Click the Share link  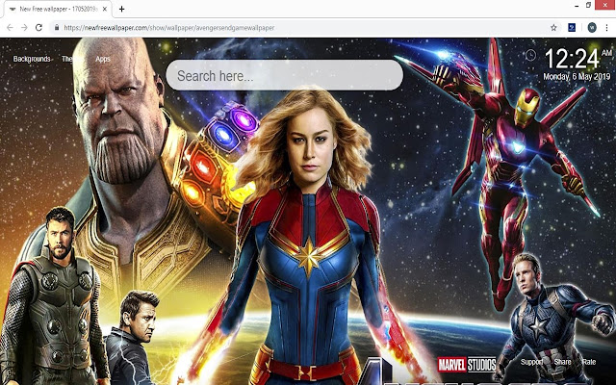562,362
